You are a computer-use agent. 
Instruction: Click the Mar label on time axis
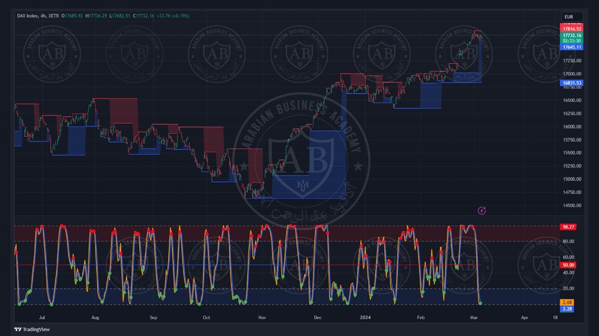(474, 318)
